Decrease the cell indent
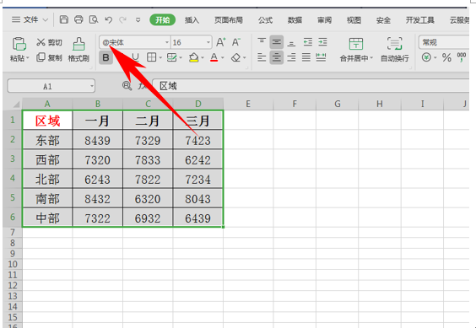This screenshot has height=328, width=476. [307, 42]
